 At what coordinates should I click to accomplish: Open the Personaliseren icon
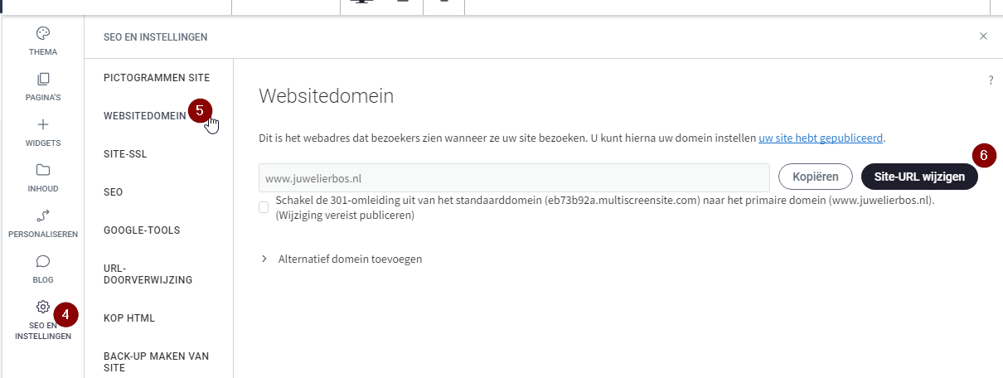coord(43,216)
